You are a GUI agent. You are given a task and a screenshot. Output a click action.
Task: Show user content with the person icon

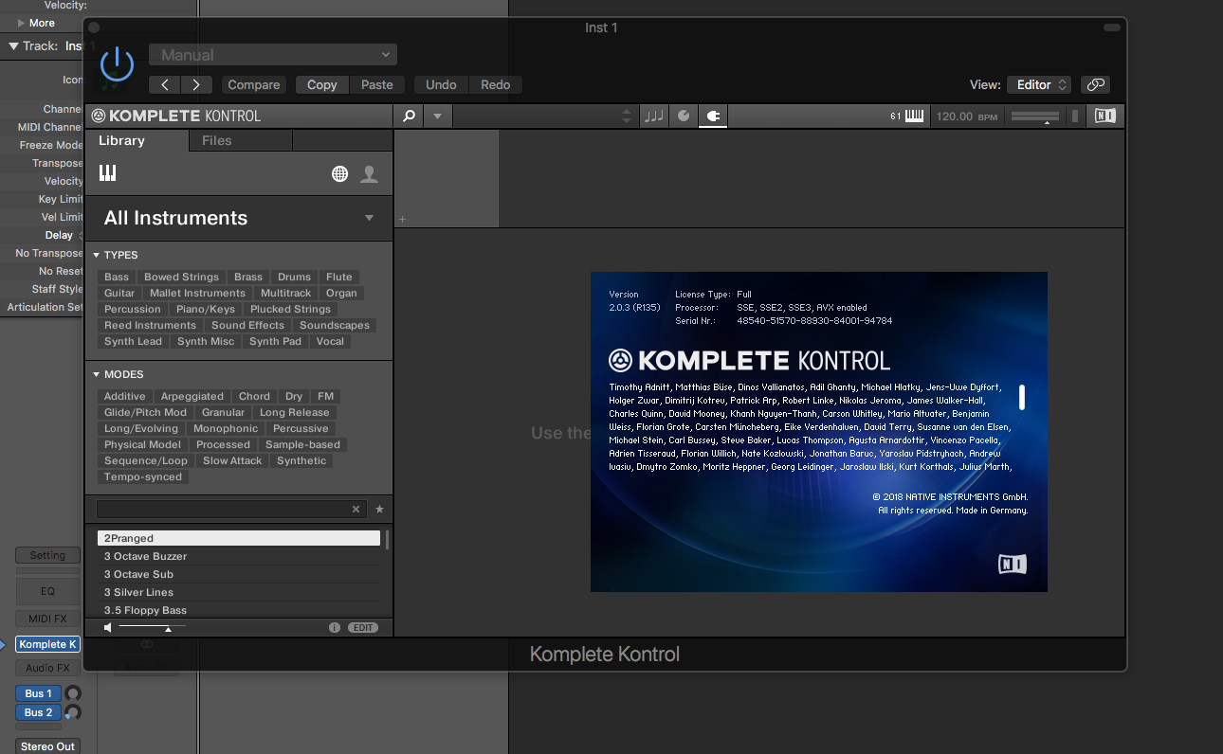click(x=370, y=173)
